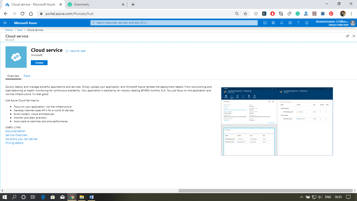This screenshot has height=201, width=357.
Task: Go to browser home page
Action: click(x=31, y=14)
